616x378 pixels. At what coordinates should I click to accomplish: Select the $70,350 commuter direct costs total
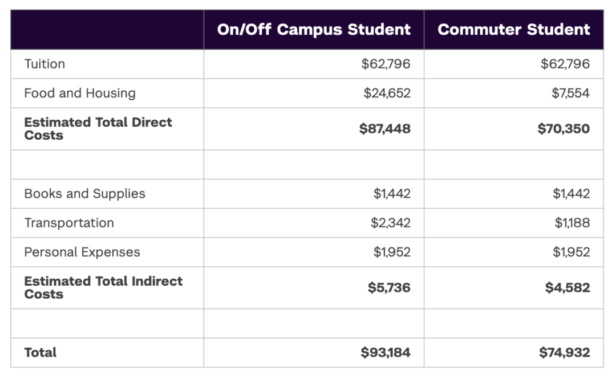[x=564, y=129]
